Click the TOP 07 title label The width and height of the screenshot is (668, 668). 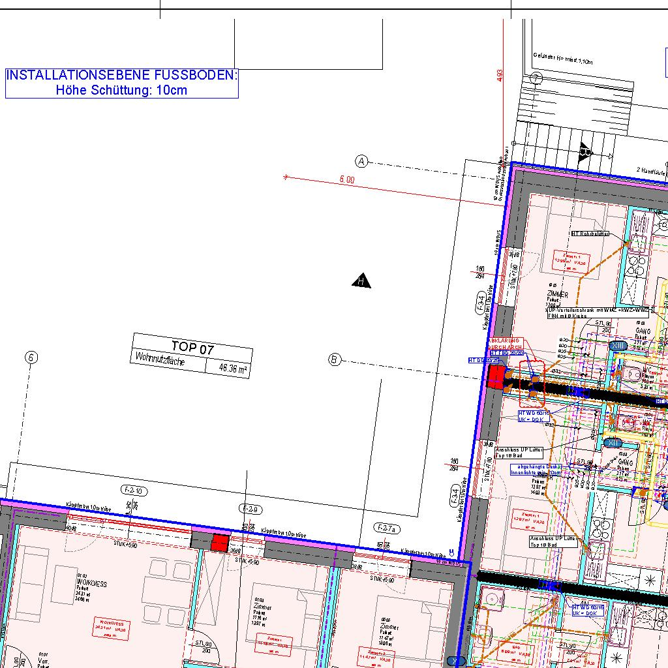coord(192,348)
